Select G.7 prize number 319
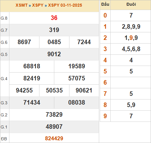This screenshot has width=151, height=143. pyautogui.click(x=54, y=30)
